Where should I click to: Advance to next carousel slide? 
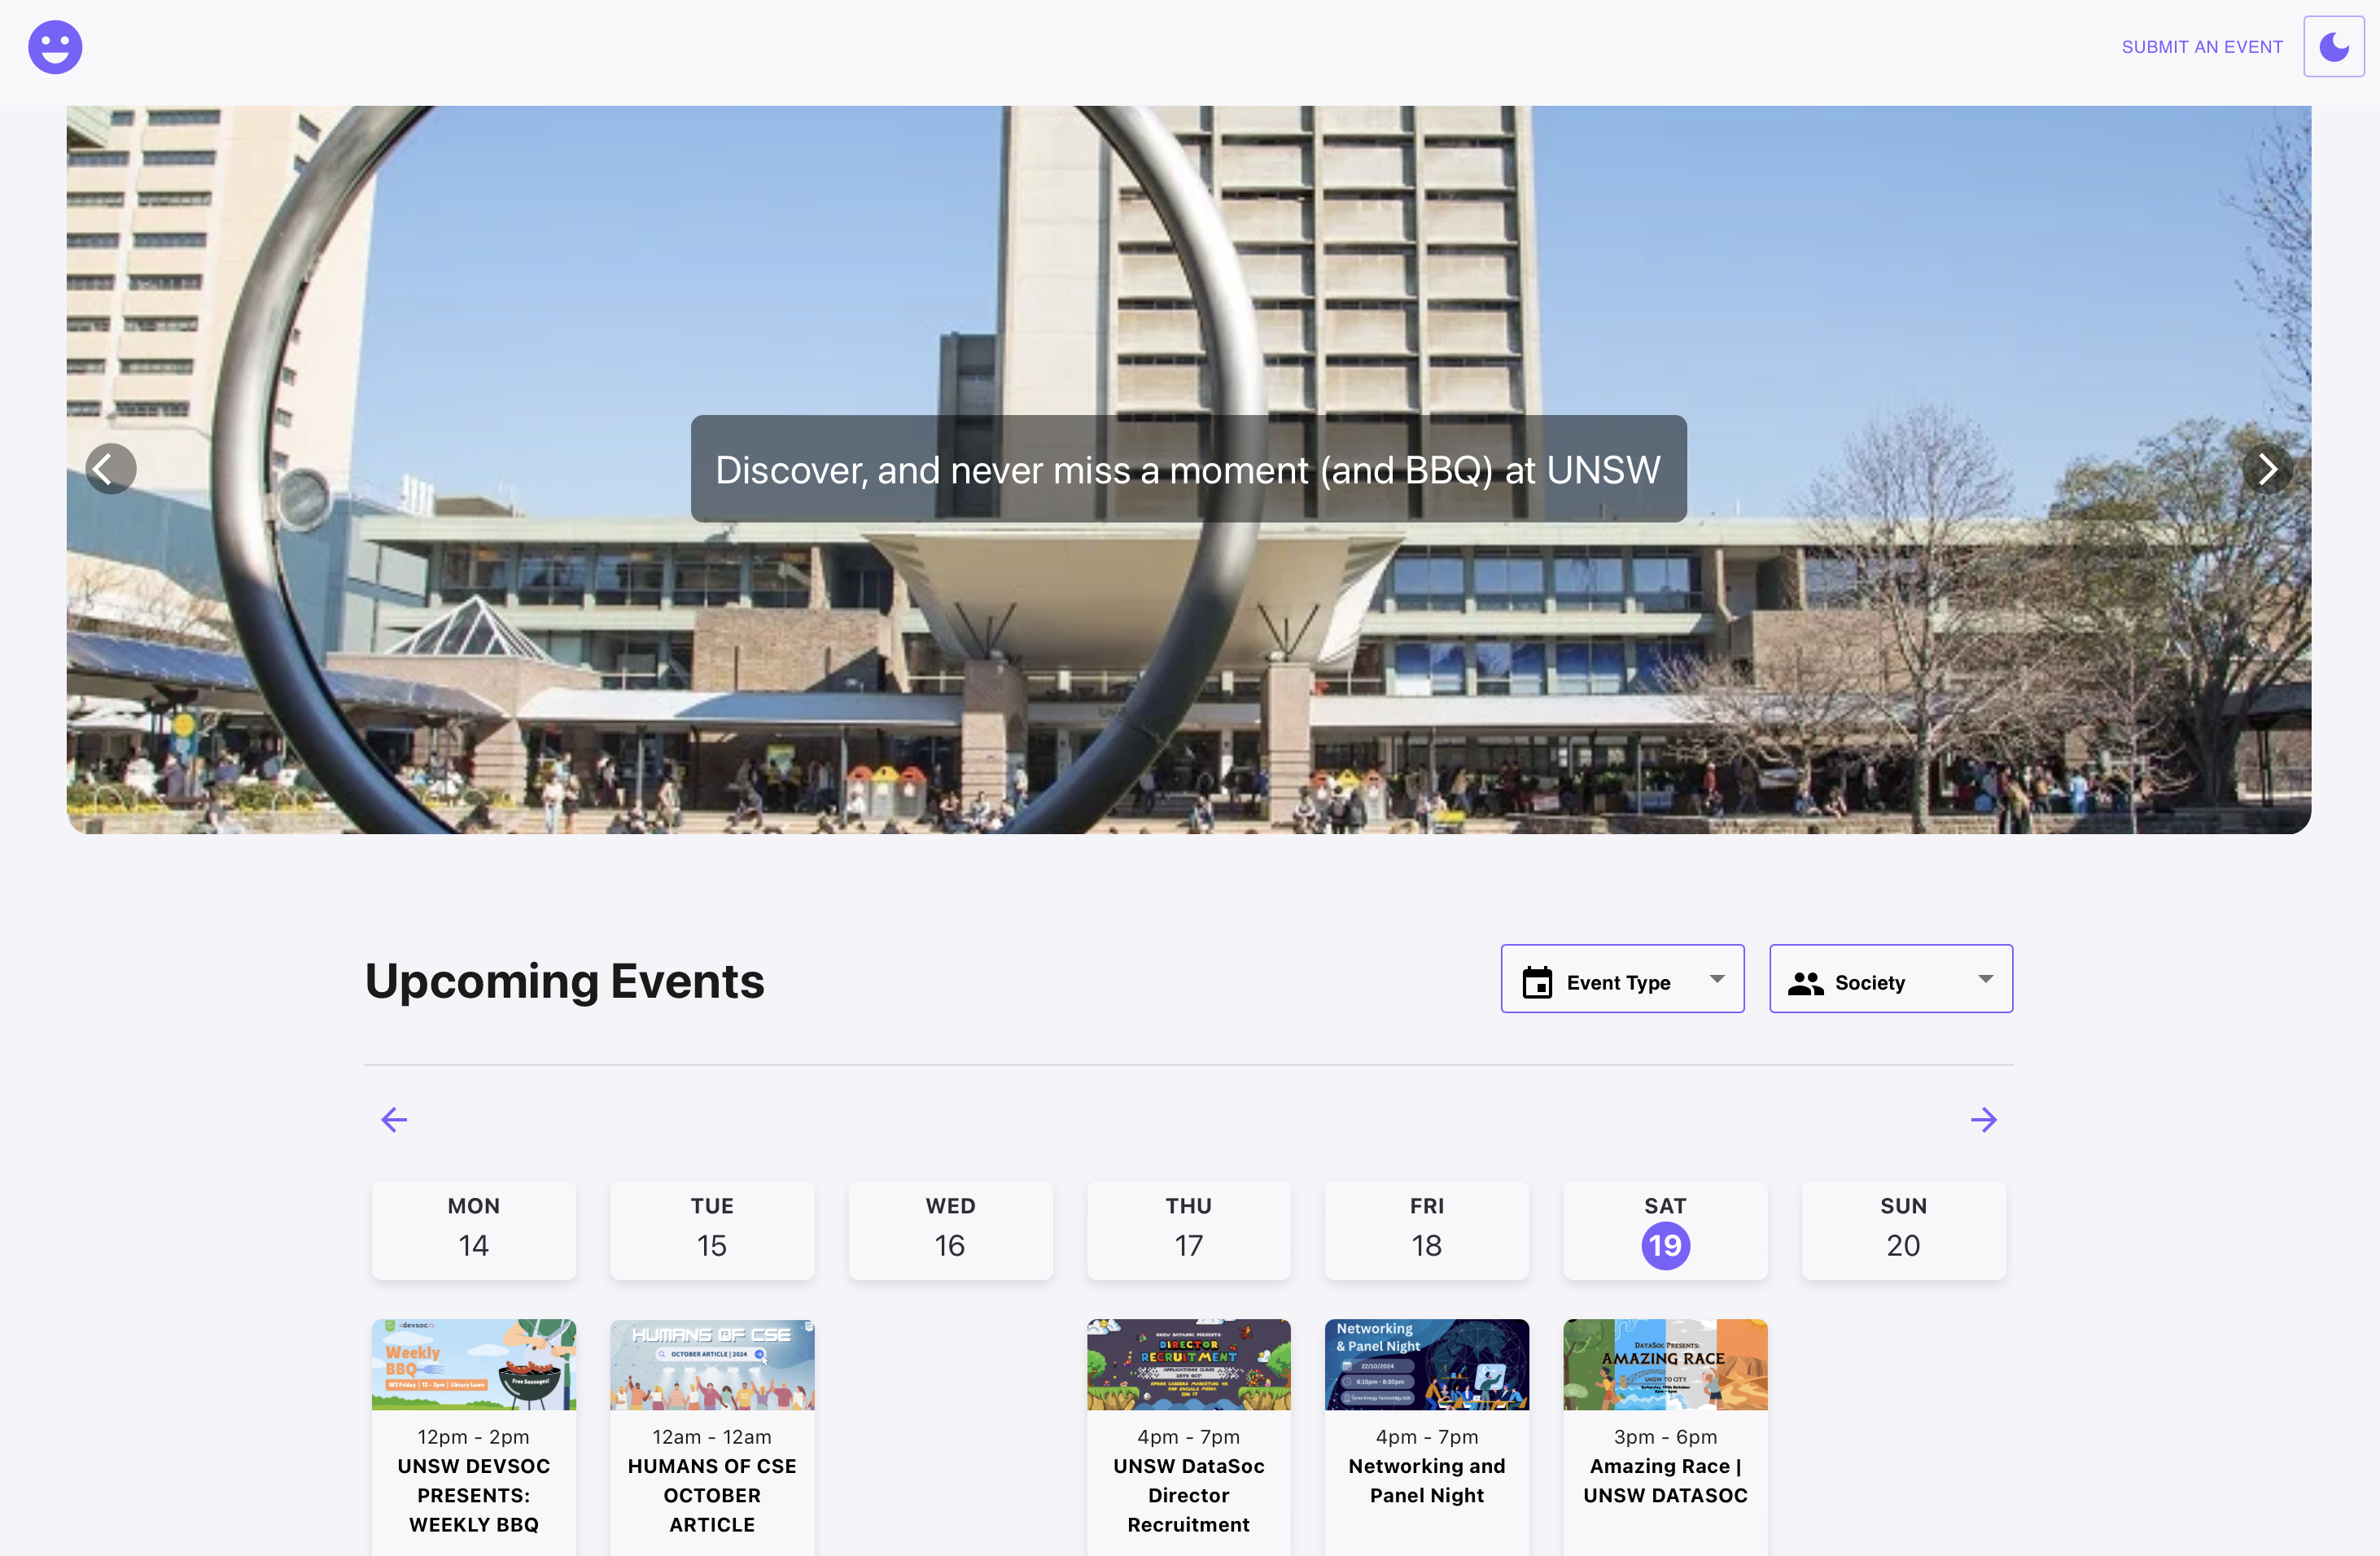2267,469
